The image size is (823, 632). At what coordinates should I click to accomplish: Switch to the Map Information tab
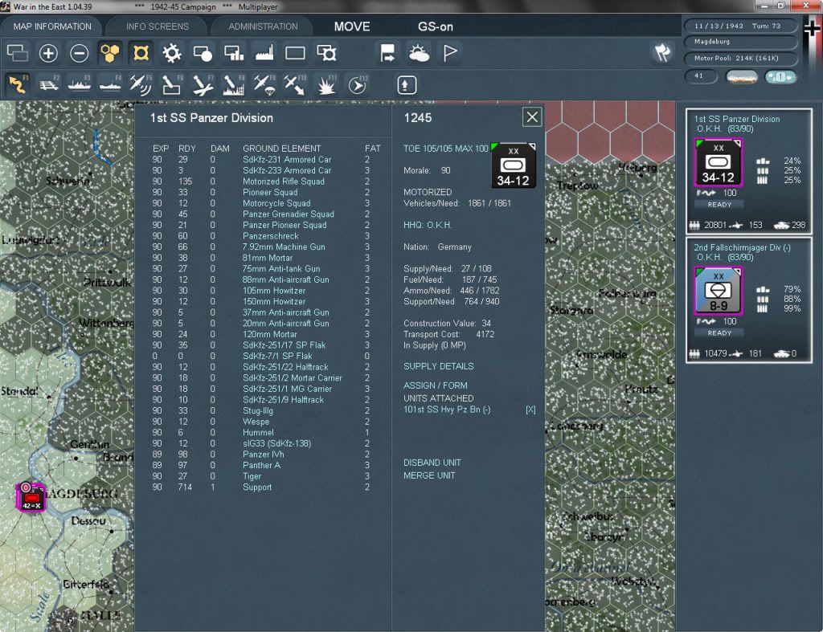pos(52,27)
